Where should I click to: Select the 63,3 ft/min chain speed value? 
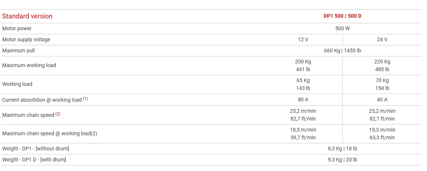coord(382,137)
